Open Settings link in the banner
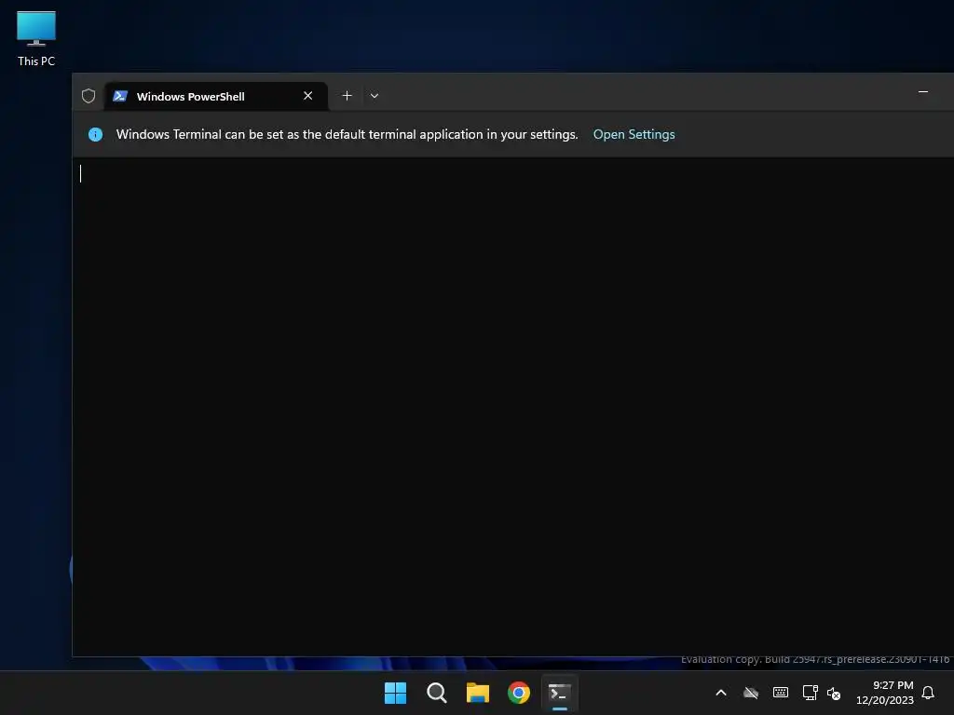 [x=634, y=134]
